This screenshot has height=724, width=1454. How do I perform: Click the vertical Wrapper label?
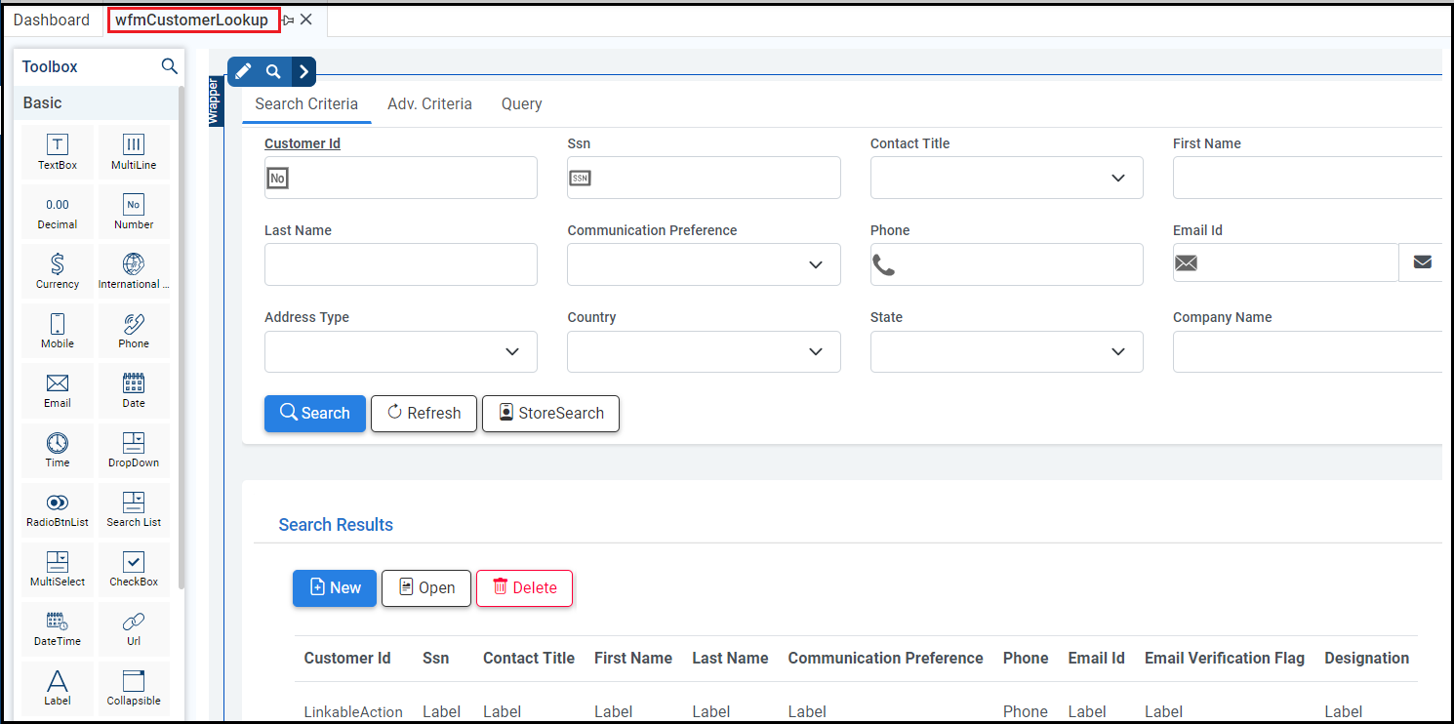(x=216, y=101)
